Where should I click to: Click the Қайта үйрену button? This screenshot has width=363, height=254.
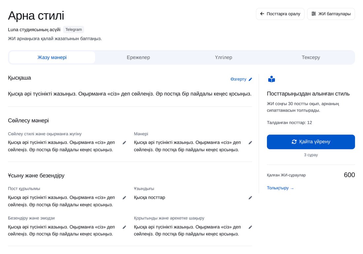pyautogui.click(x=311, y=142)
